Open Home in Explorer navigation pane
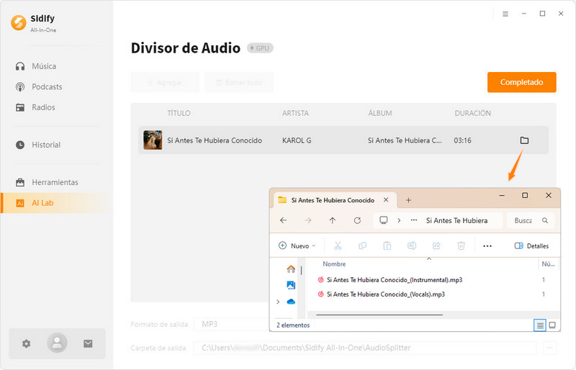 pos(291,269)
